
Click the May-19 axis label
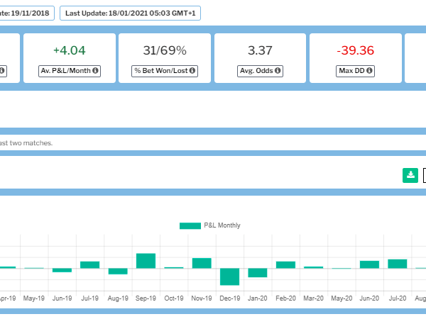[x=33, y=298]
